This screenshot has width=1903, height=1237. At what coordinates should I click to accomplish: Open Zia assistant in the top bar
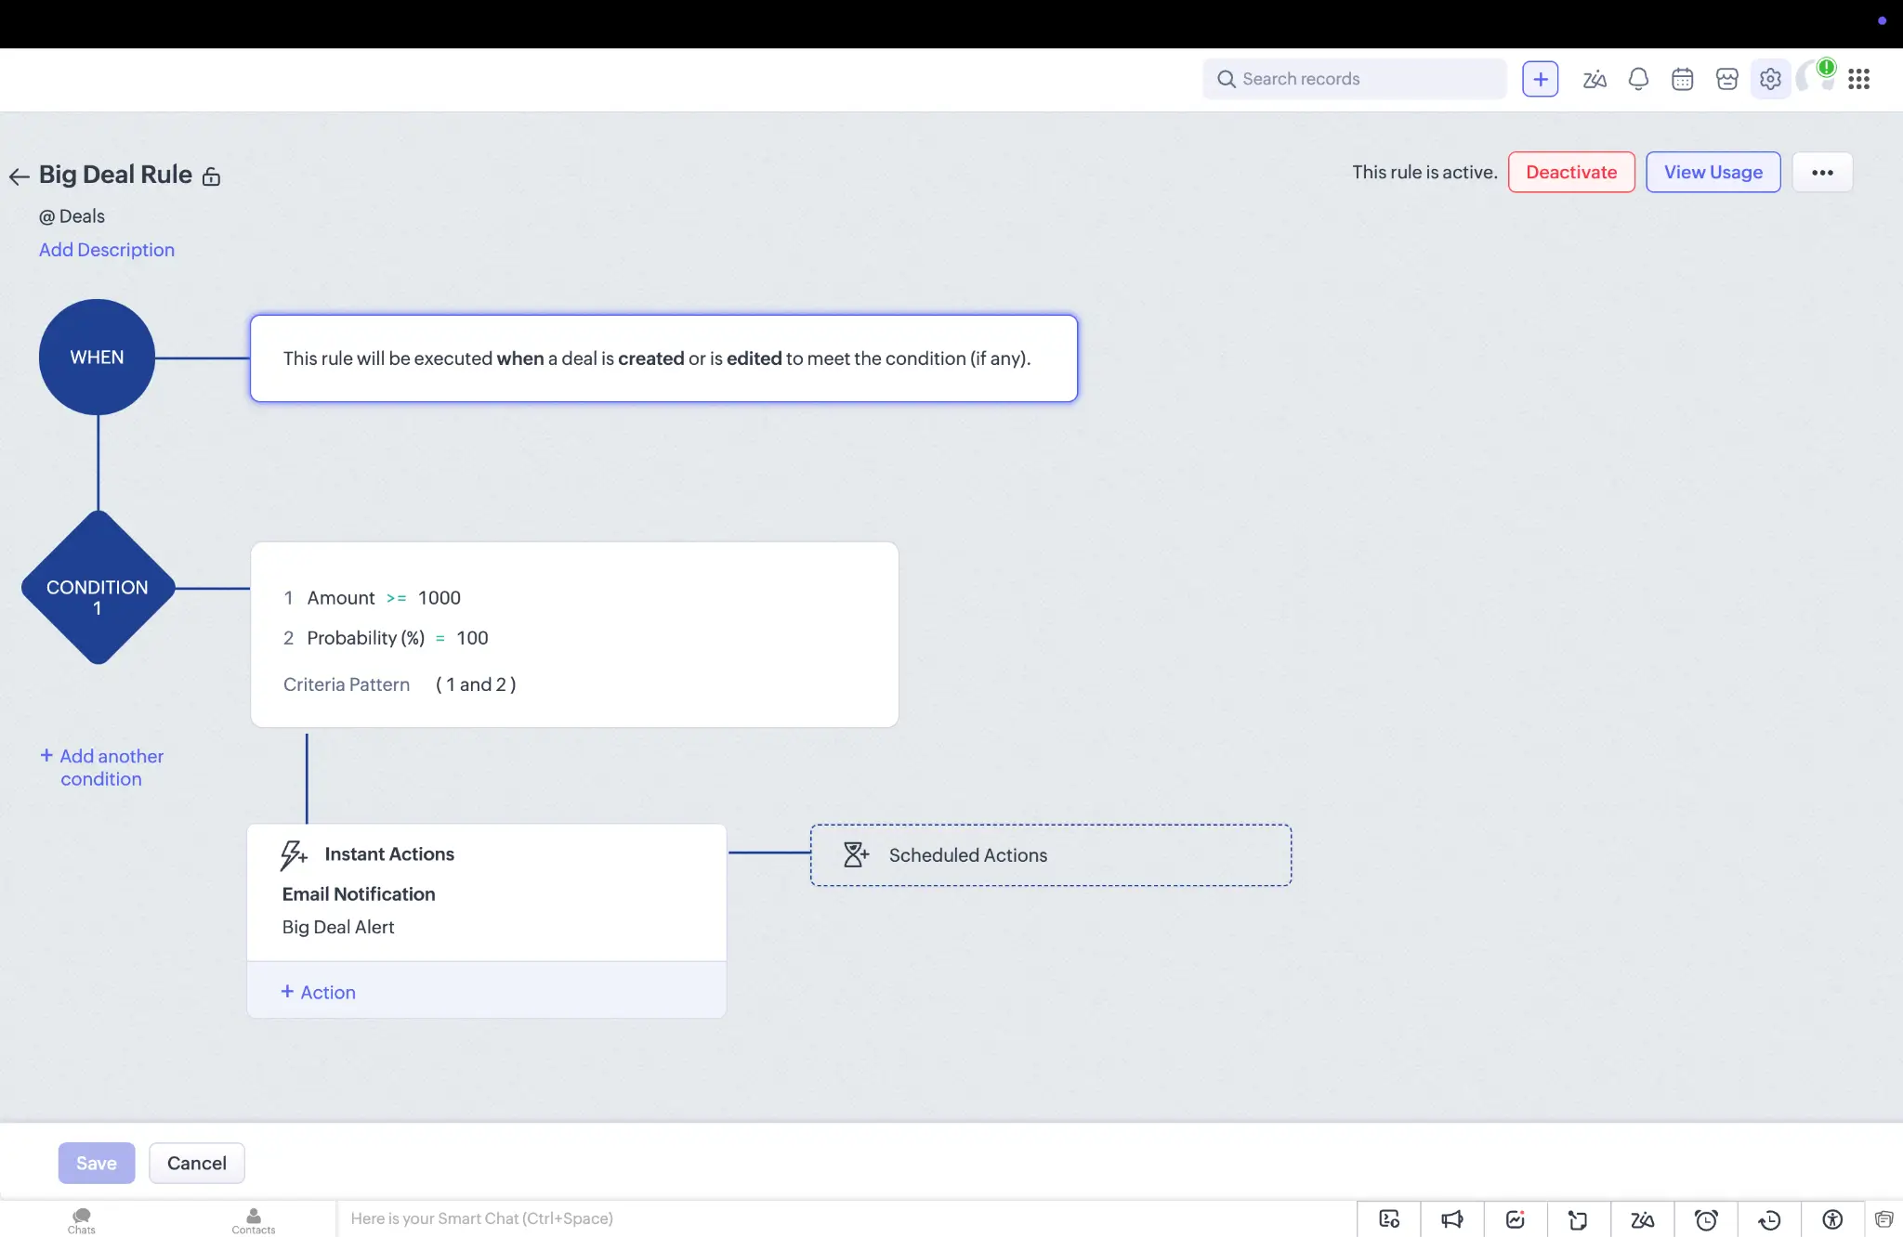coord(1593,79)
